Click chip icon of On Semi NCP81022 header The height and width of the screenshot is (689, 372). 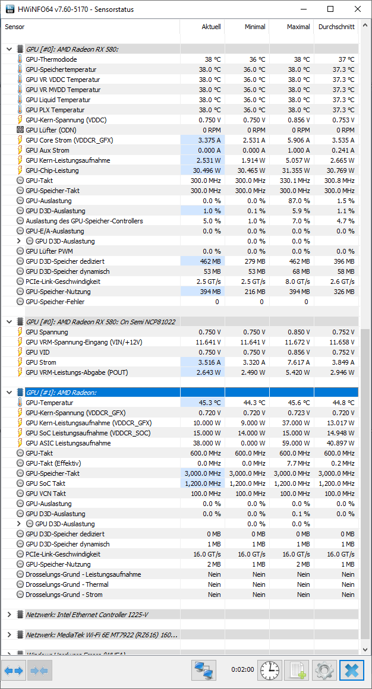tap(20, 322)
